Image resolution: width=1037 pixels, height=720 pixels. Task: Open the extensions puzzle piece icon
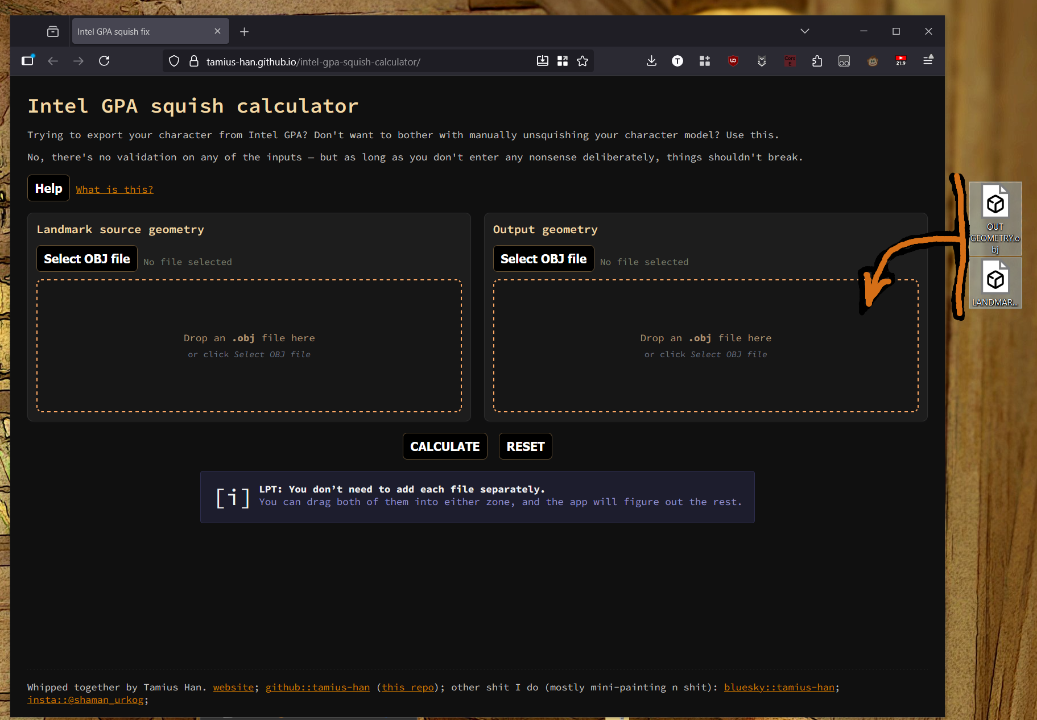pyautogui.click(x=817, y=61)
